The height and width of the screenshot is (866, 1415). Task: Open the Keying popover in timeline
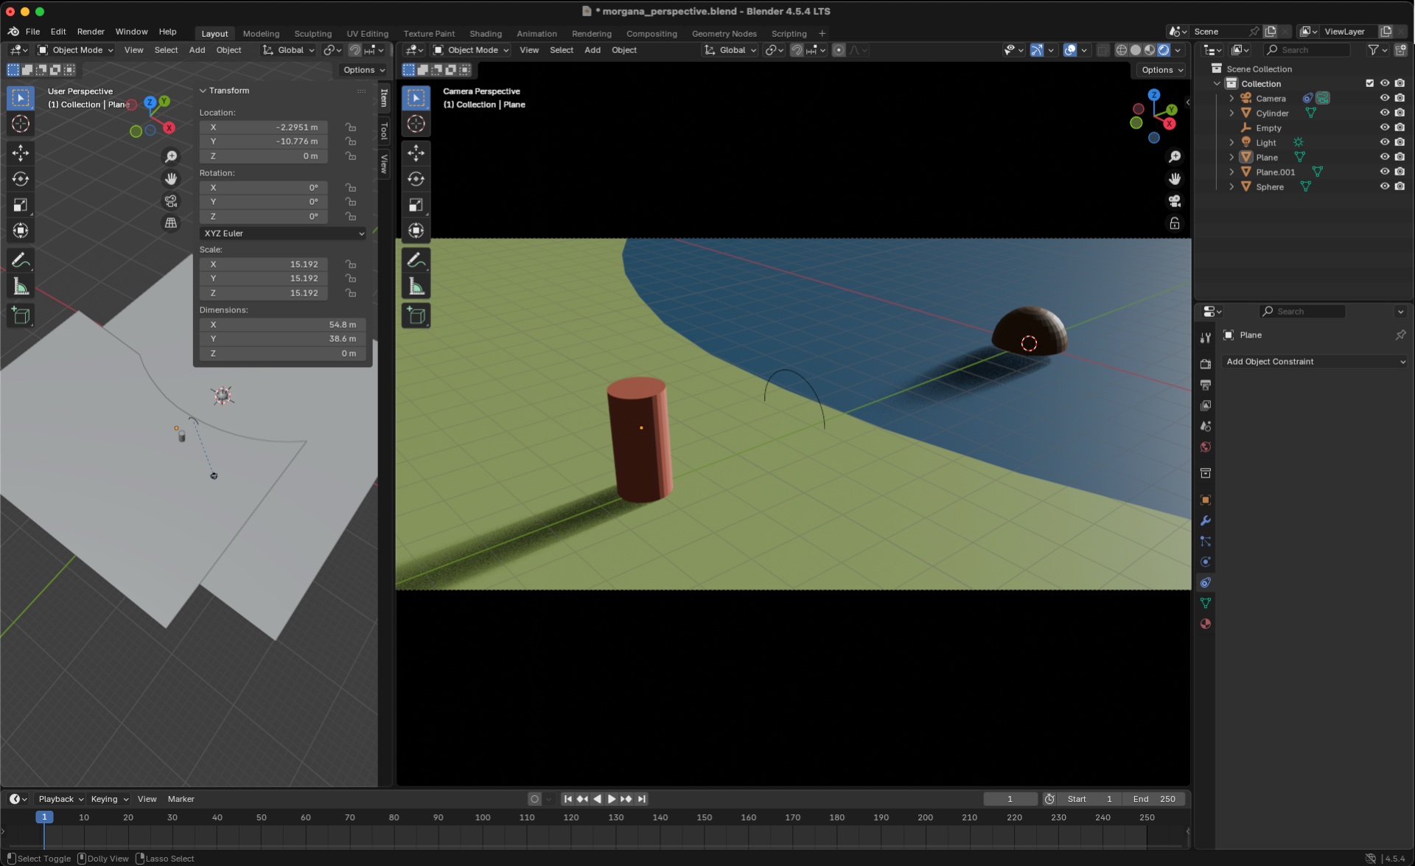[109, 799]
